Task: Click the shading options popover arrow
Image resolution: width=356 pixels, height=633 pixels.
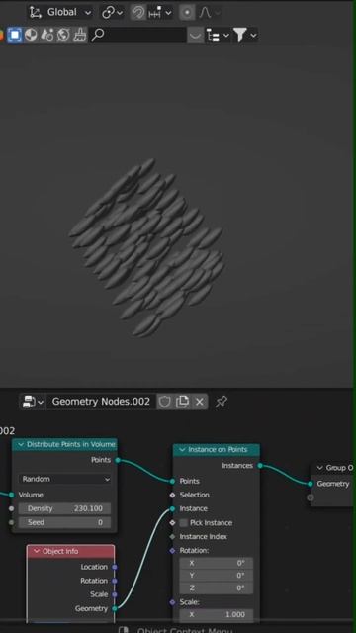Action: 195,36
